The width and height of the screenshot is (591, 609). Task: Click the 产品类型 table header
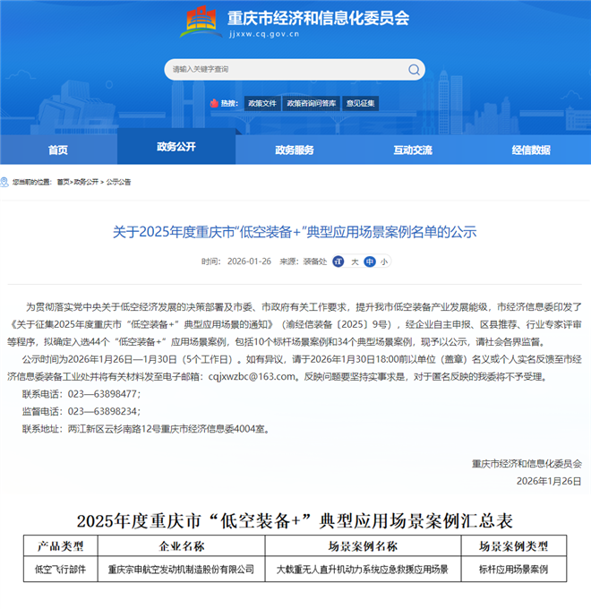click(x=61, y=546)
